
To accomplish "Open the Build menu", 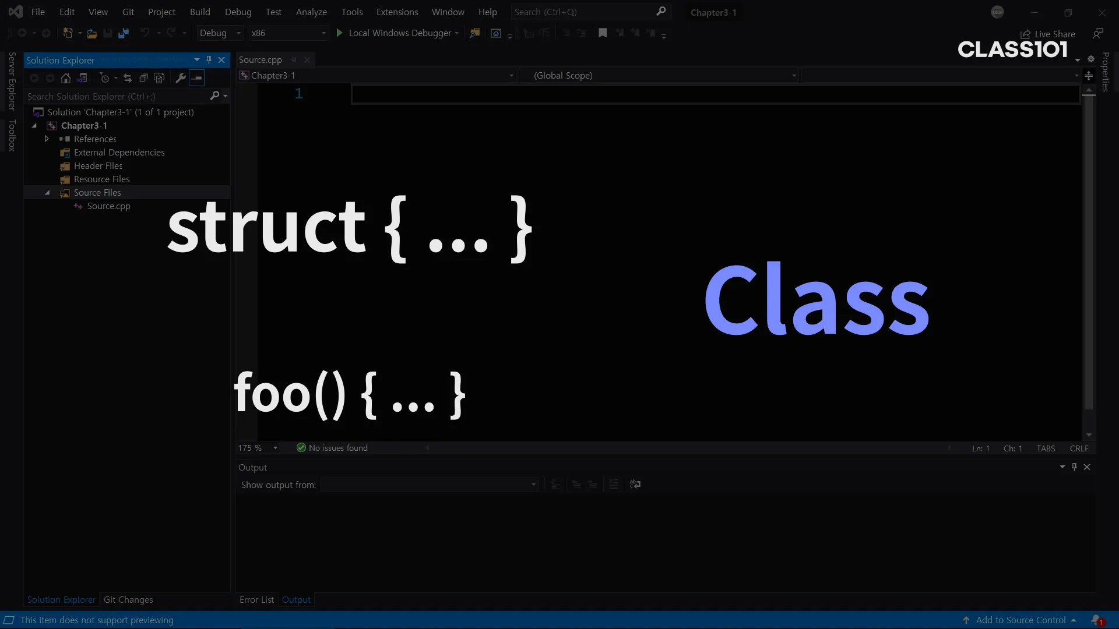I will point(200,12).
